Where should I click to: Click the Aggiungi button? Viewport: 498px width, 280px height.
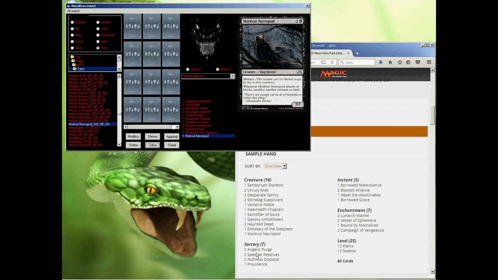(x=172, y=136)
